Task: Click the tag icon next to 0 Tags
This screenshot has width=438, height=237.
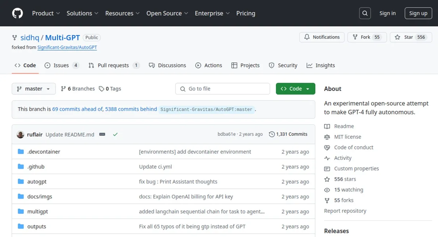Action: point(101,89)
